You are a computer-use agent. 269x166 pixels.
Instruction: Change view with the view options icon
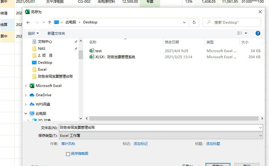coord(240,33)
